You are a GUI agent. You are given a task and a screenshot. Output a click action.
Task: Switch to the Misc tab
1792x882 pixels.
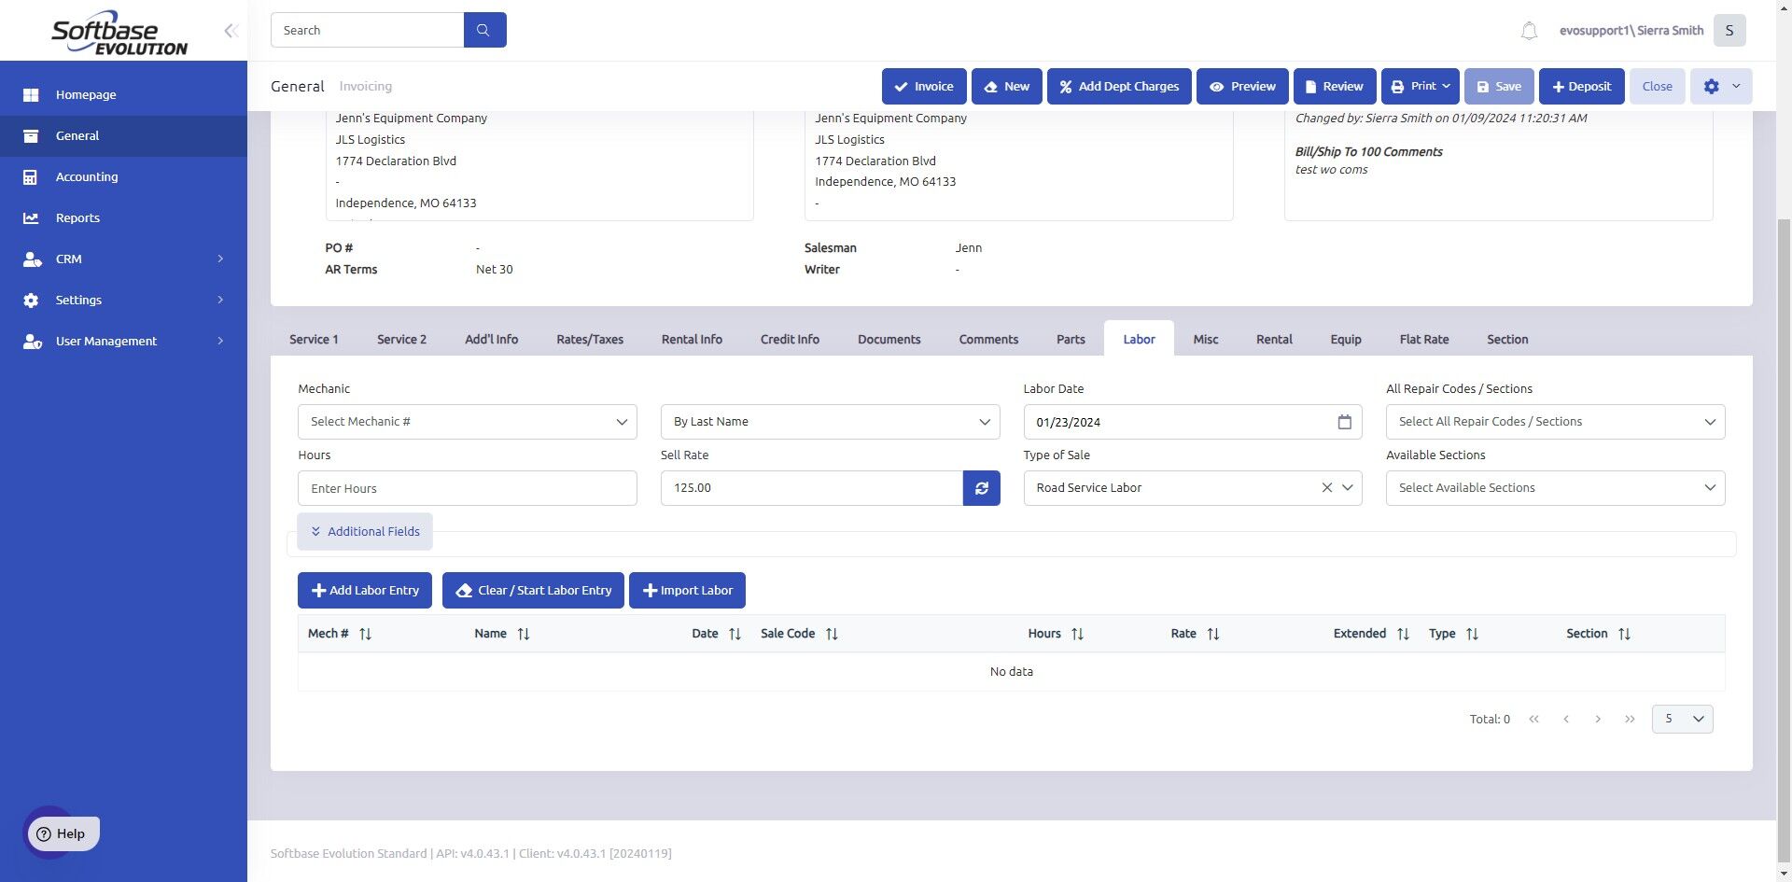point(1206,339)
